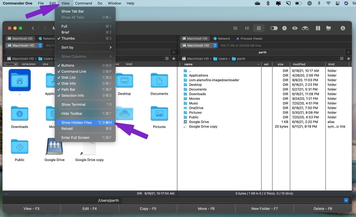Open the Command menu in menu bar
Image resolution: width=356 pixels, height=217 pixels.
click(x=83, y=3)
